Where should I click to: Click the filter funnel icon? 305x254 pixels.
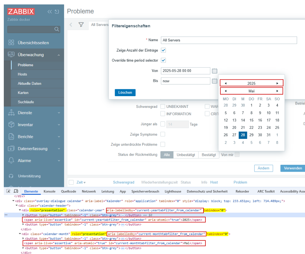point(81,25)
